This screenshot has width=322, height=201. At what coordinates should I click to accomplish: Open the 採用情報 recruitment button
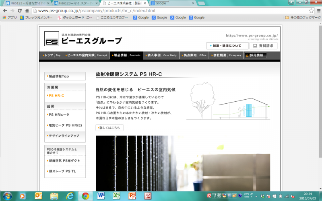click(x=255, y=55)
